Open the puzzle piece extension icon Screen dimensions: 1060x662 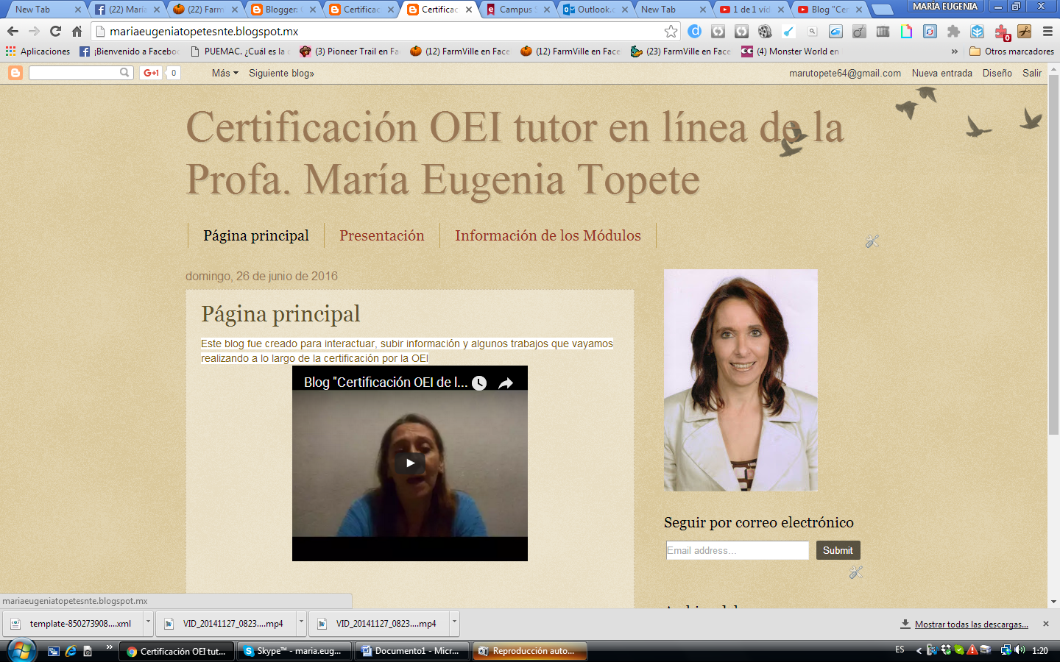pyautogui.click(x=953, y=31)
